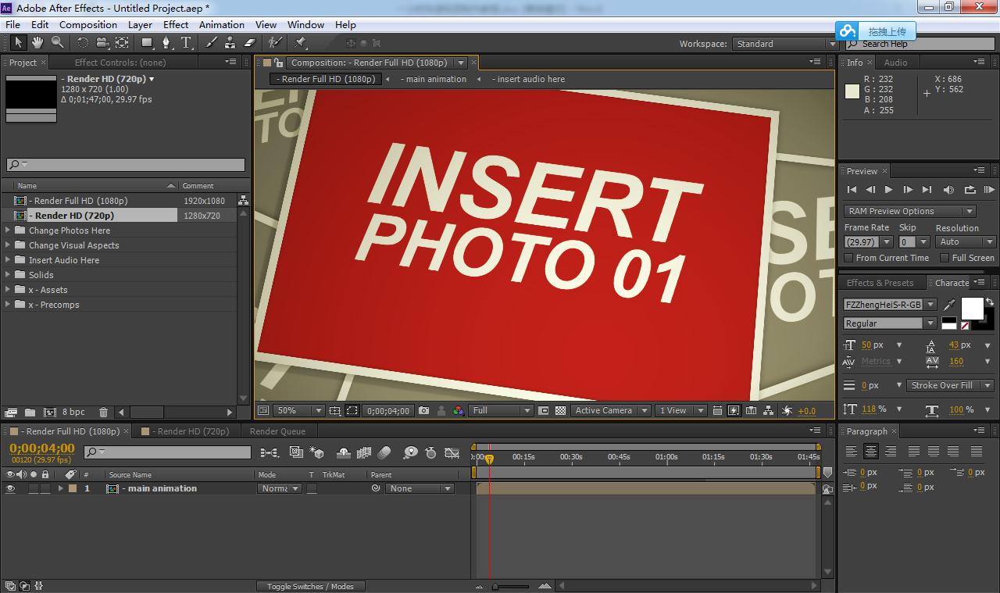
Task: Select the Puppet Pin tool
Action: point(301,43)
